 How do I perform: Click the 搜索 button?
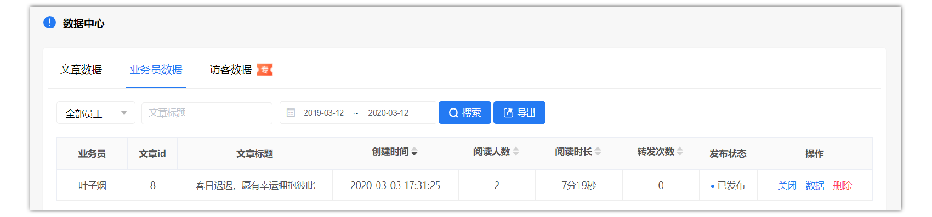click(464, 113)
